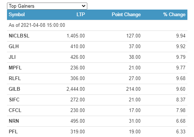Click NICLBSL's LTP value 1,405.00
The image size is (194, 137).
click(76, 36)
